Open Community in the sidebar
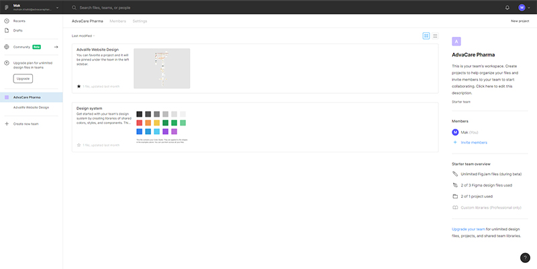The width and height of the screenshot is (537, 269). 21,47
